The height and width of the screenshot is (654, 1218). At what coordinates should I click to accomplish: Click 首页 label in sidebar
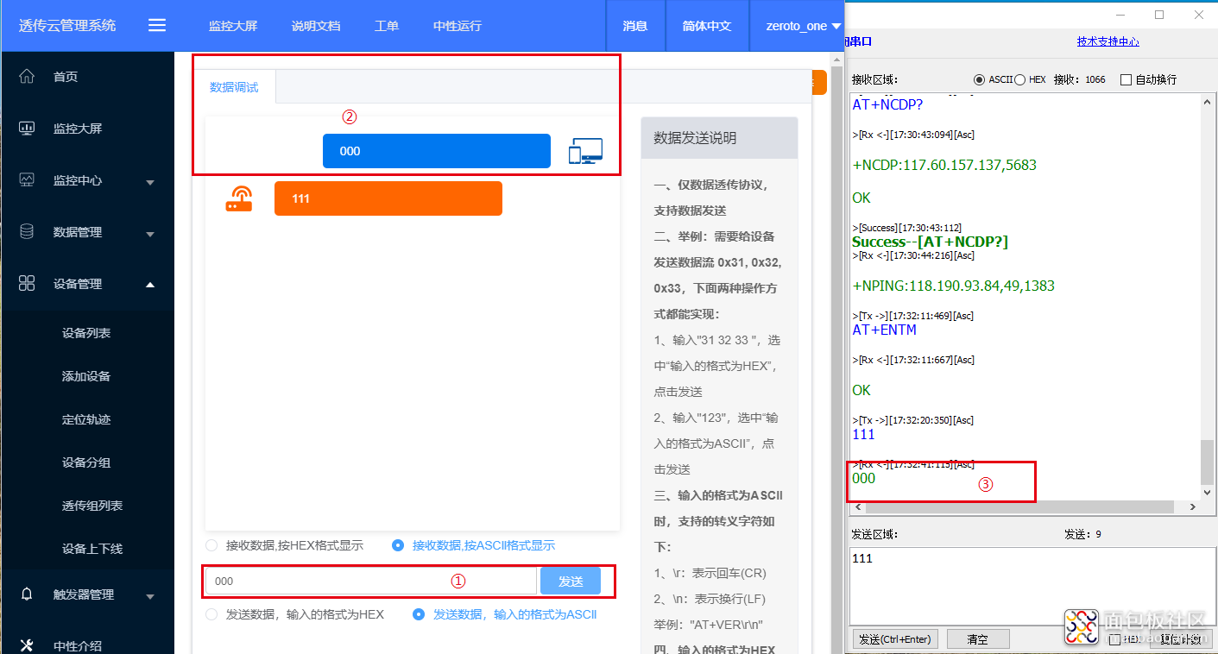pyautogui.click(x=66, y=77)
